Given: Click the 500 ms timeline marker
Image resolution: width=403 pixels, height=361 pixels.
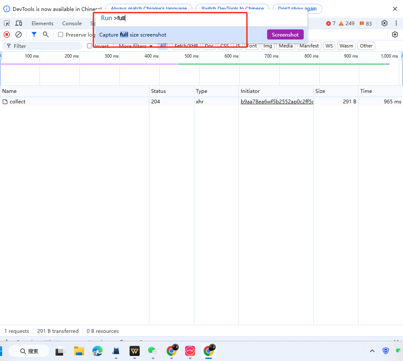Looking at the screenshot, I should (x=191, y=56).
